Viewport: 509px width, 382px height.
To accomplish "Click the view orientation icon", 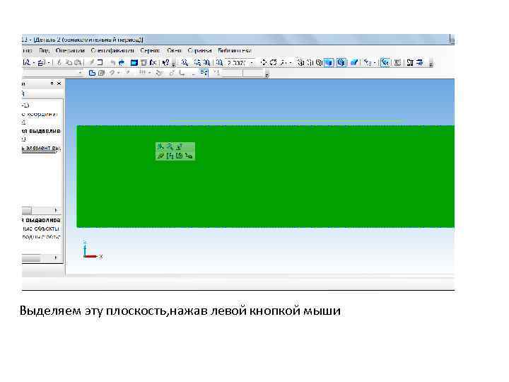I will coord(283,62).
